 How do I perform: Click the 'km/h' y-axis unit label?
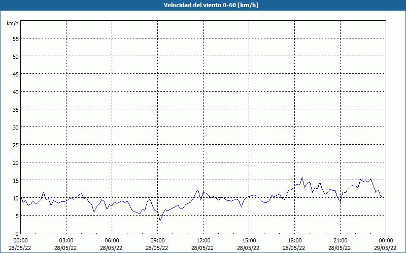tap(12, 23)
